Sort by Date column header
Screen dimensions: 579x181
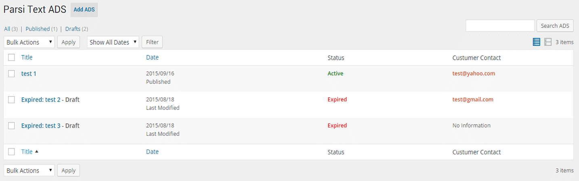tap(152, 57)
